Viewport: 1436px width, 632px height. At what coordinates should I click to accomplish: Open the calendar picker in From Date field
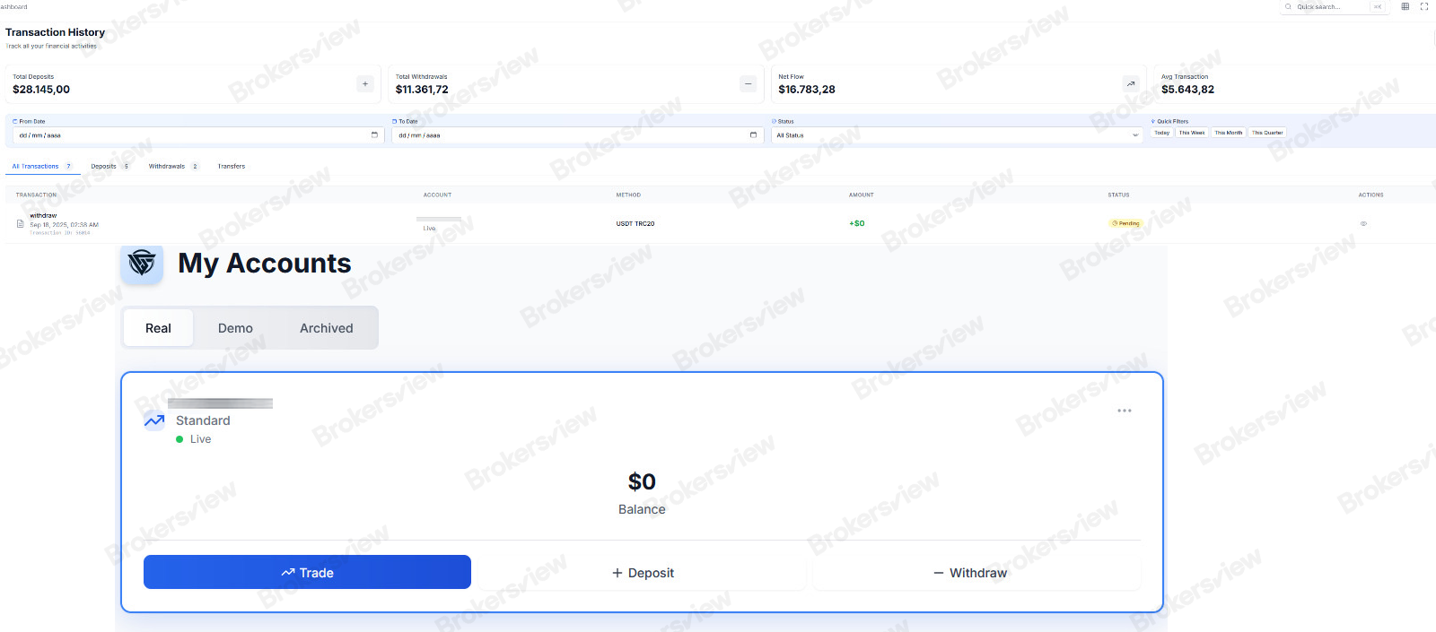(374, 135)
